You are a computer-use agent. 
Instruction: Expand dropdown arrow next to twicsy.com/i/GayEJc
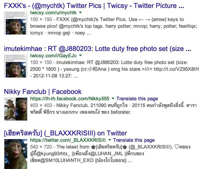(80, 56)
